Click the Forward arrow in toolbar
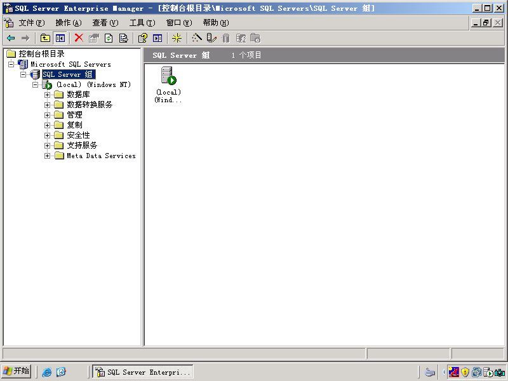This screenshot has width=508, height=381. 25,38
